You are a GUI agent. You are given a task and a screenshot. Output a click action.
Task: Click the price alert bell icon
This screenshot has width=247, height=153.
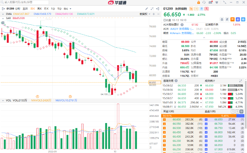[x=222, y=19]
